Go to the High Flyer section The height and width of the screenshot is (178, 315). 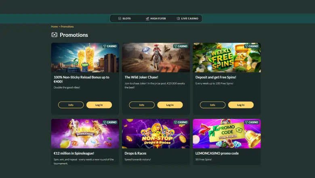(x=155, y=19)
